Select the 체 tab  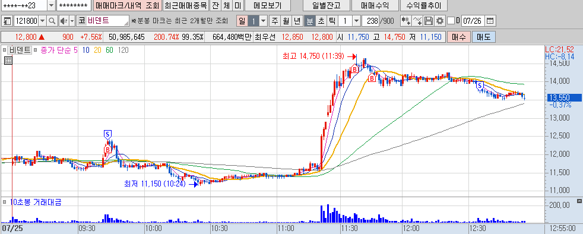point(227,5)
